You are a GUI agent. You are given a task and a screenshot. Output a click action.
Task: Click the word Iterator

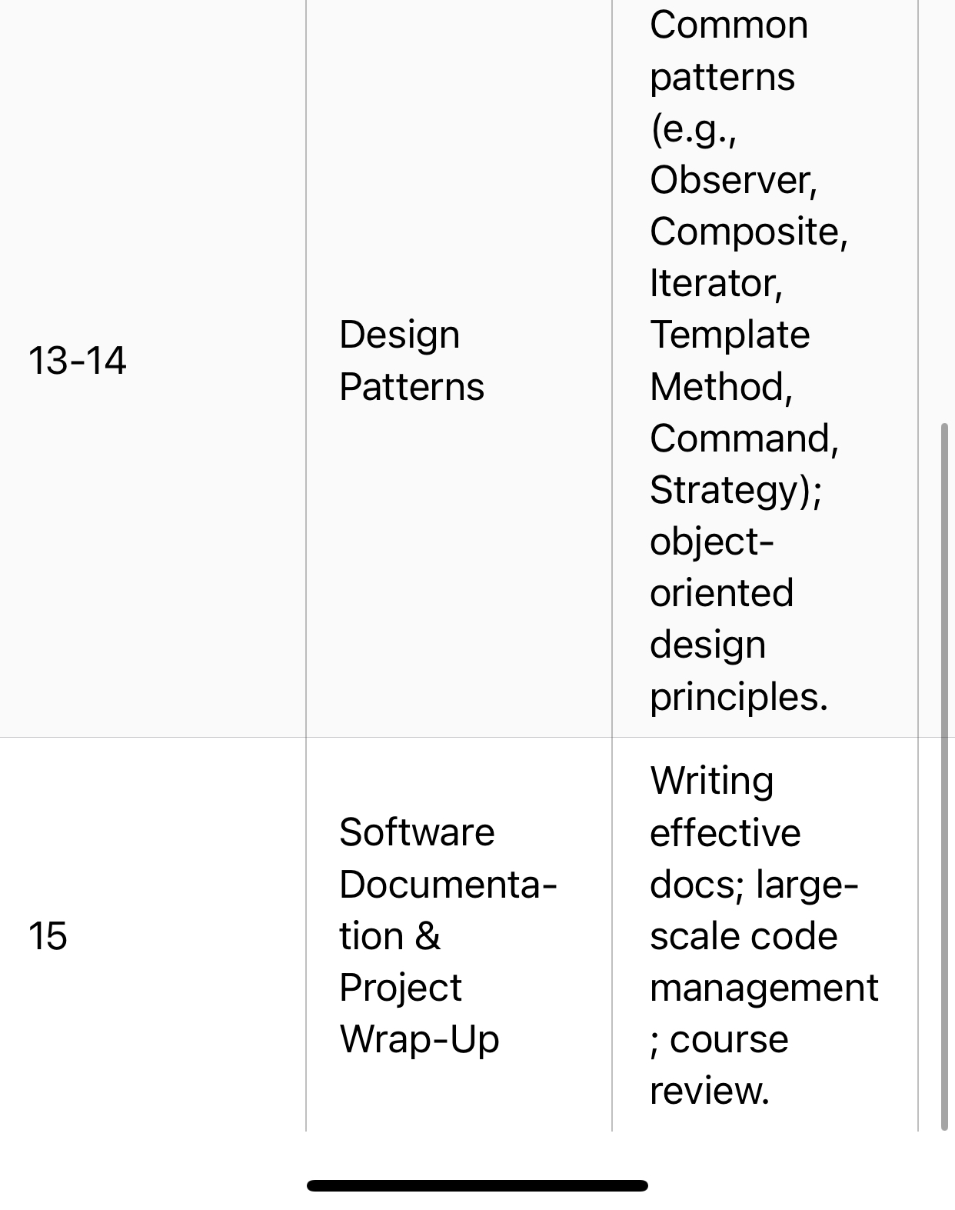pyautogui.click(x=714, y=283)
